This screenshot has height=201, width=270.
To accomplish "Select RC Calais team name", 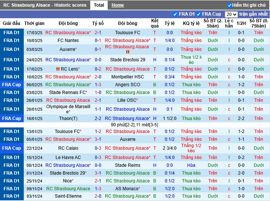I will click(x=68, y=148).
